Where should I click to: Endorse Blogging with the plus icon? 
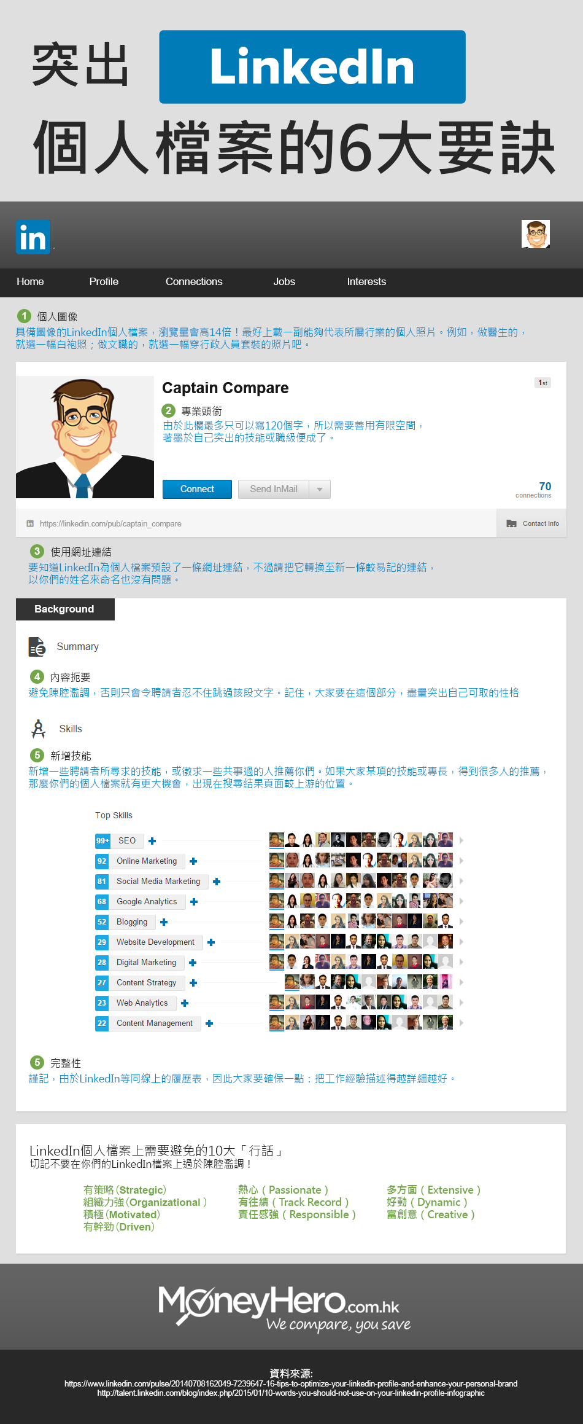(x=164, y=922)
